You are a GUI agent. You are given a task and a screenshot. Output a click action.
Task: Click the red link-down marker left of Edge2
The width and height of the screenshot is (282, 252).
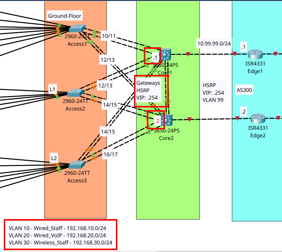pyautogui.click(x=237, y=118)
